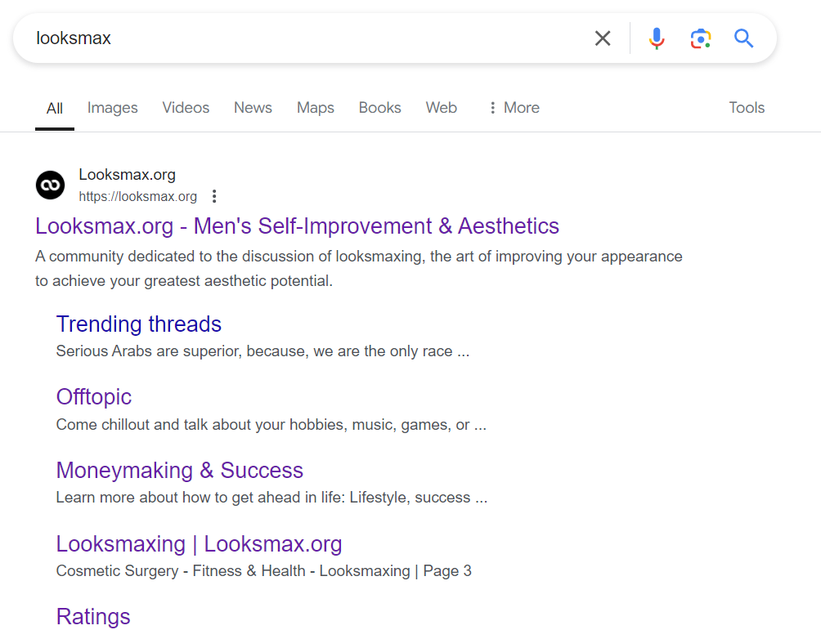Click the Looksmax.org site favicon
Screen dimensions: 821x630
point(50,185)
